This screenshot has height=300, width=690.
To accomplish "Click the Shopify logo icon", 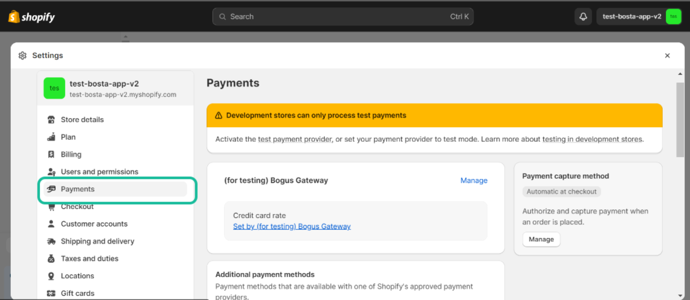I will pyautogui.click(x=14, y=16).
